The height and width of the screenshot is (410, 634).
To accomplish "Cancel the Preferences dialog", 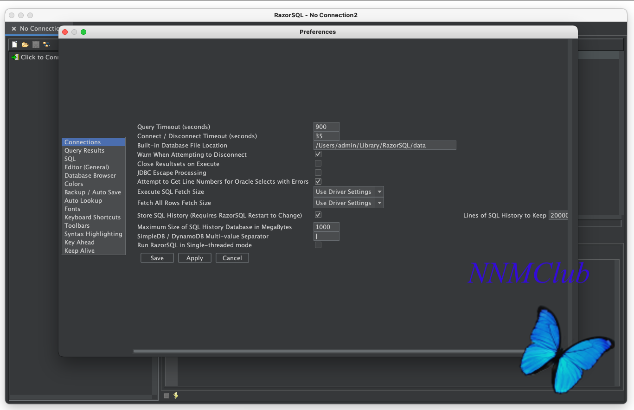I will click(x=232, y=258).
